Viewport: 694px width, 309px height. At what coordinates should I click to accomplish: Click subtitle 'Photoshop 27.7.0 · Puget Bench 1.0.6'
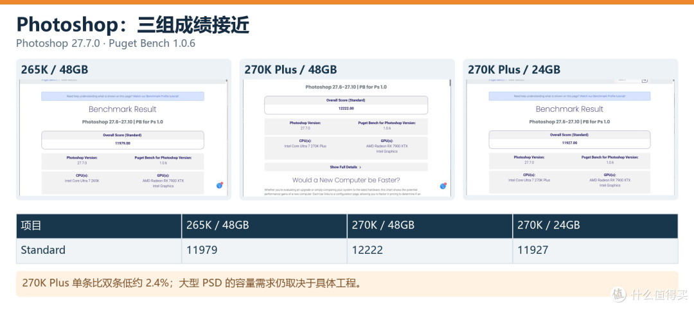(106, 44)
